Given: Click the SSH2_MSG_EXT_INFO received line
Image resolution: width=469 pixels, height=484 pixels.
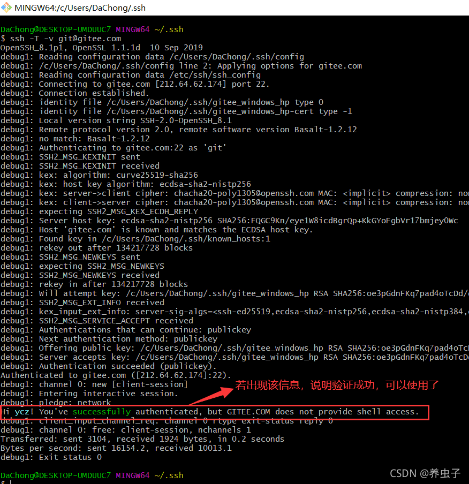Looking at the screenshot, I should 82,303.
